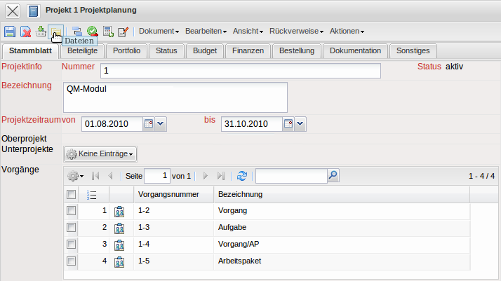This screenshot has width=501, height=281.
Task: Open the Dokument menu
Action: 159,32
